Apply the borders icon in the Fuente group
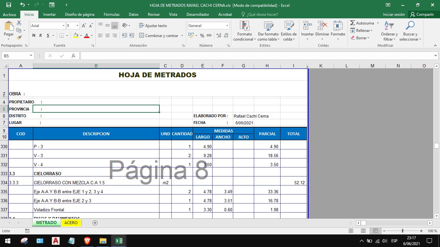 [x=62, y=35]
